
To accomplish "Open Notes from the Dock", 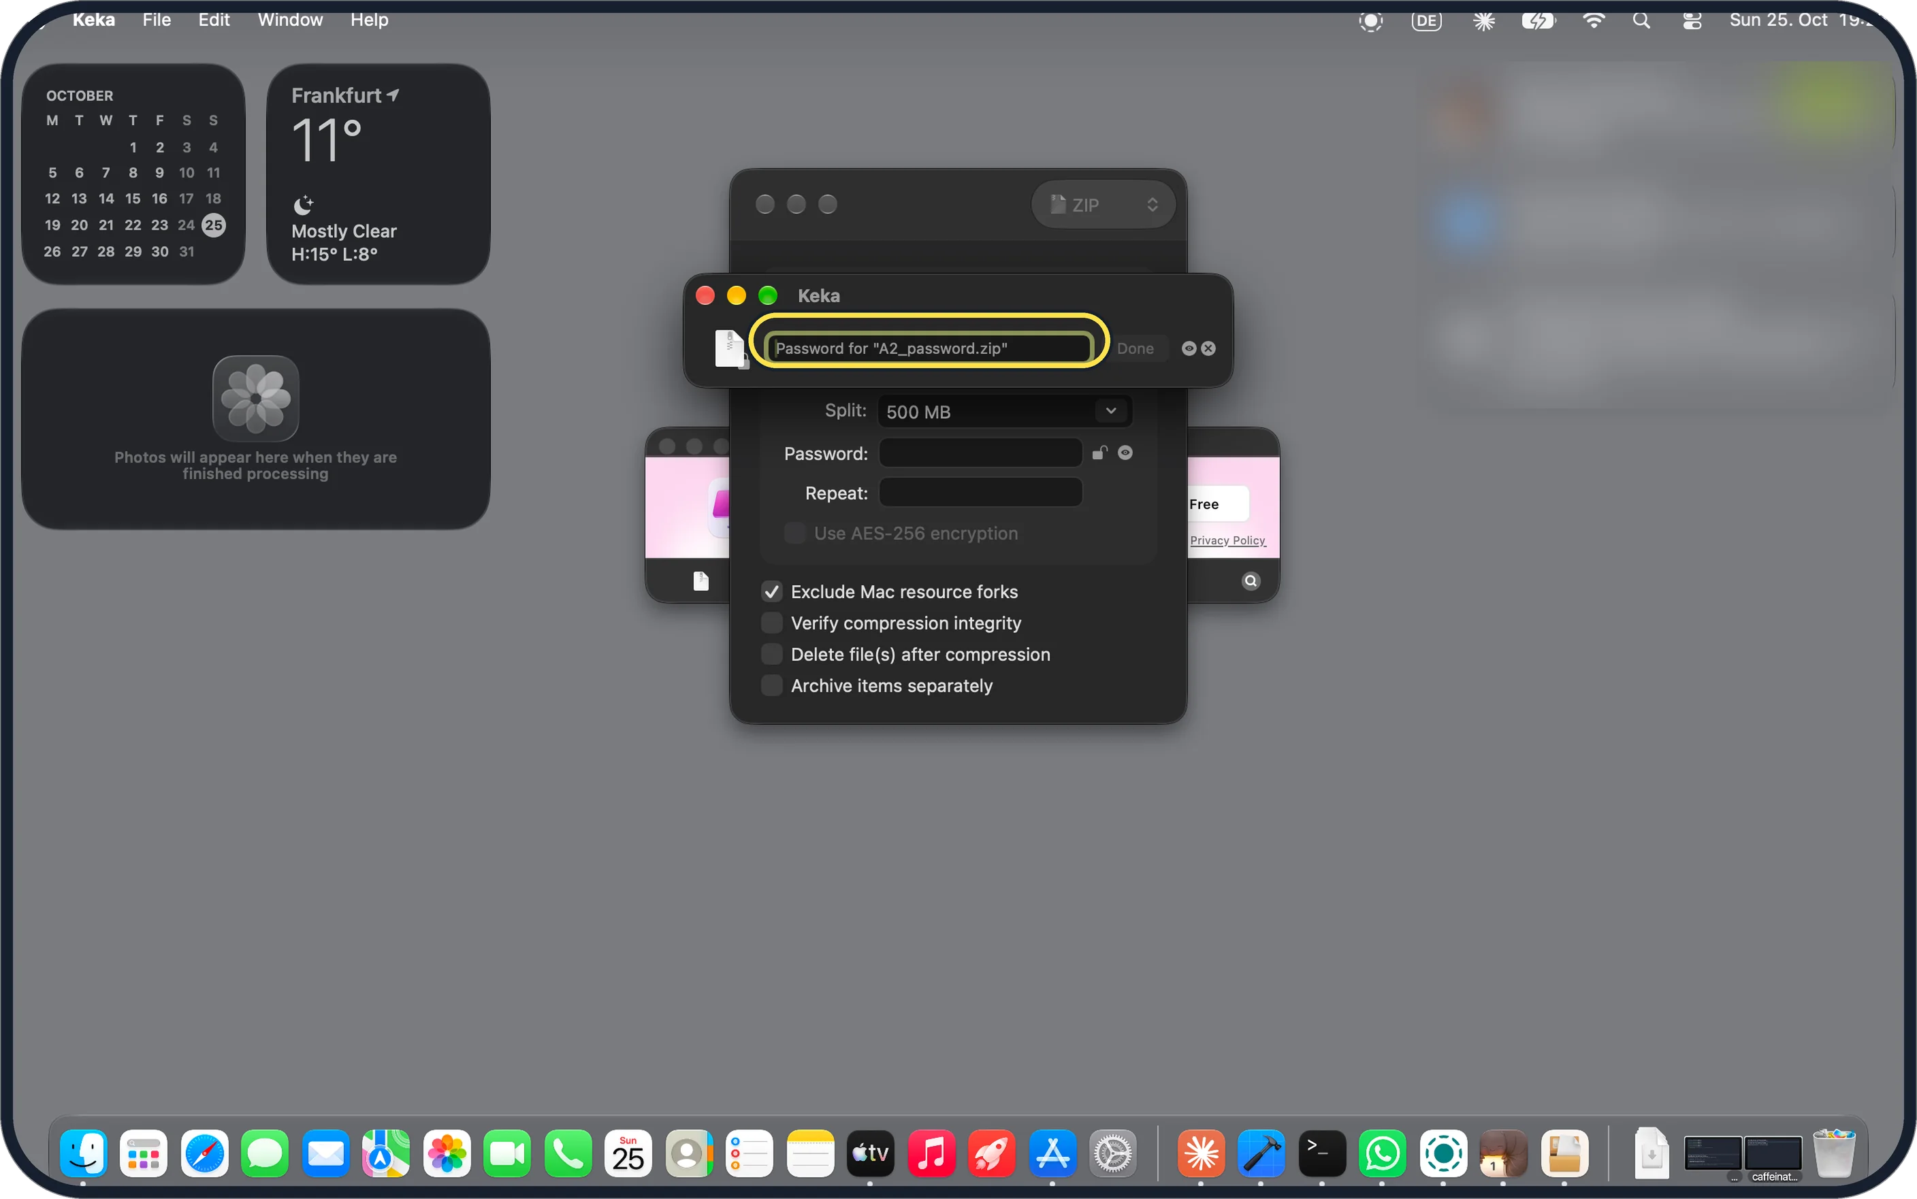I will coord(811,1153).
